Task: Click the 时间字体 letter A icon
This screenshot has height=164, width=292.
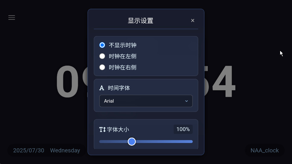Action: tap(102, 88)
